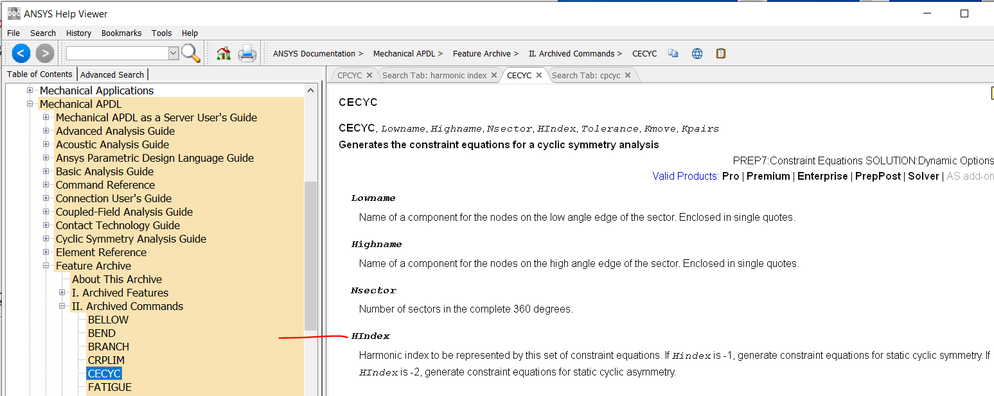Screen dimensions: 994x396
Task: Click the clipboard icon in the toolbar
Action: 721,53
